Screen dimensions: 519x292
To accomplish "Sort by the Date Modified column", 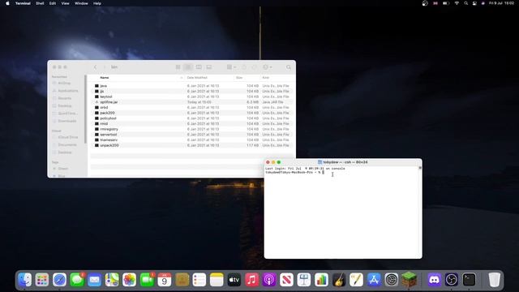I will [x=197, y=78].
